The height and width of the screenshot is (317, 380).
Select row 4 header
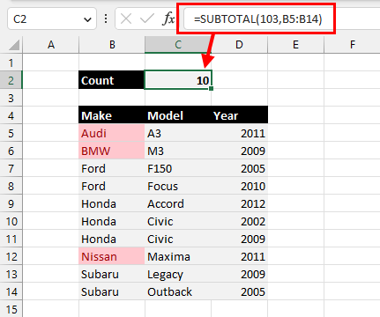pos(11,115)
